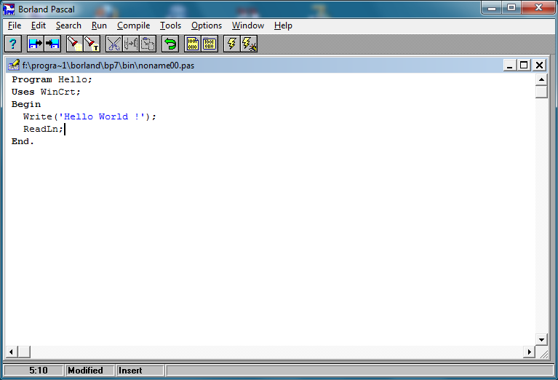Screen dimensions: 558x380
Task: Open the File menu
Action: point(15,25)
